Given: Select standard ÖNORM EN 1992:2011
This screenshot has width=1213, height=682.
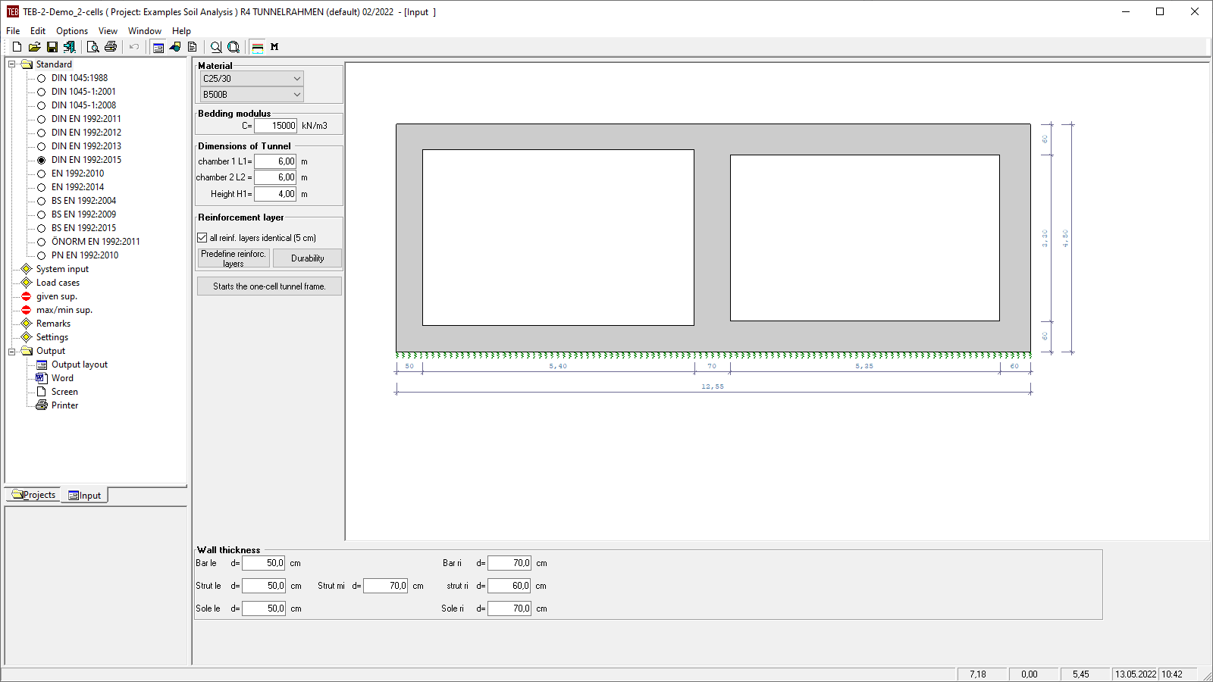Looking at the screenshot, I should pos(42,242).
